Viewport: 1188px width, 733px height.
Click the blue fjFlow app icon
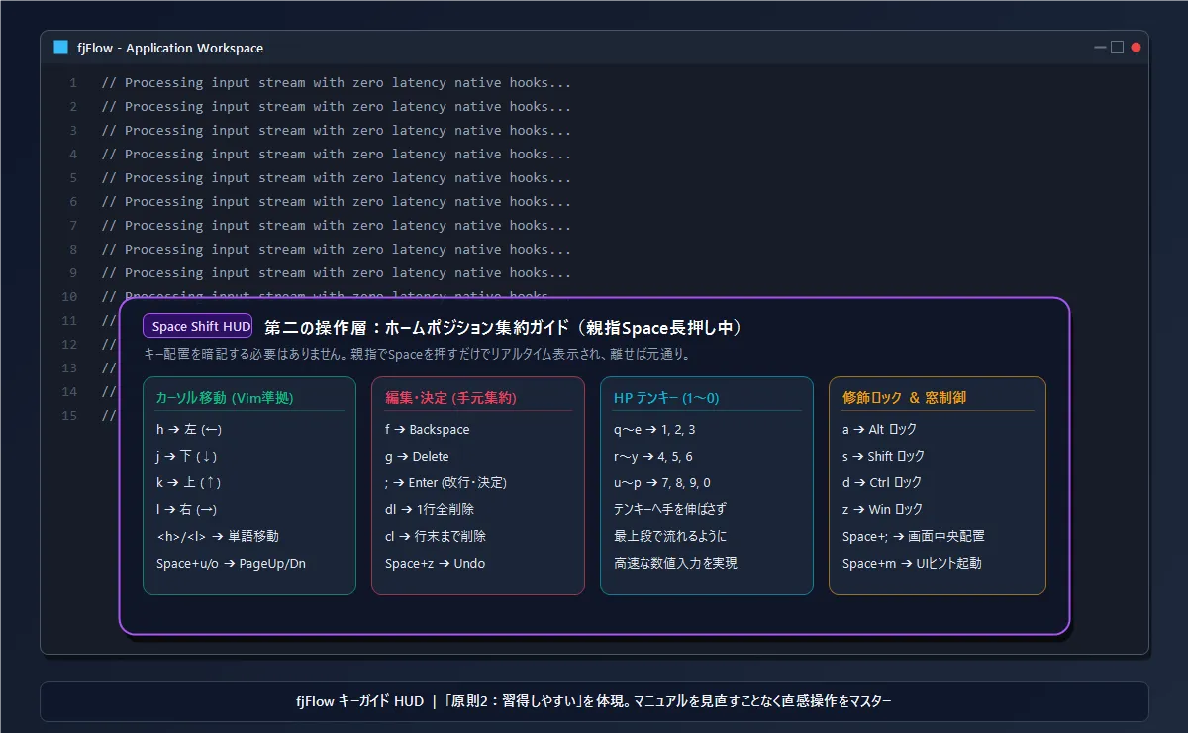click(x=60, y=48)
